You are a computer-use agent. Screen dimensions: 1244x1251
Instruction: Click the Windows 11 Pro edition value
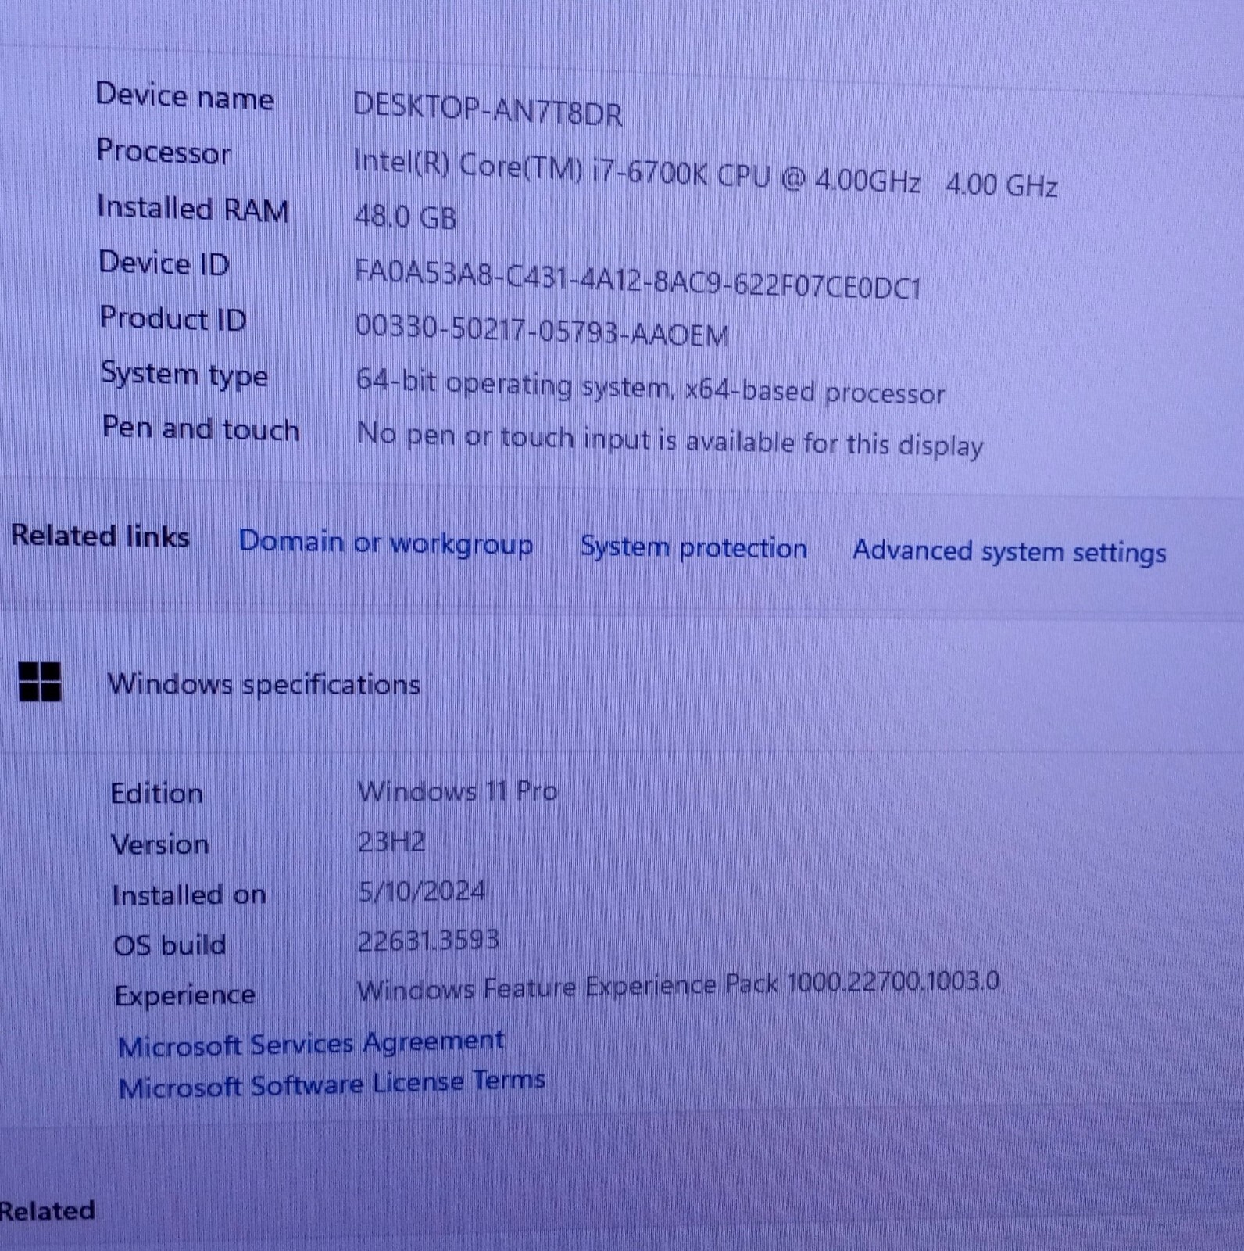458,791
